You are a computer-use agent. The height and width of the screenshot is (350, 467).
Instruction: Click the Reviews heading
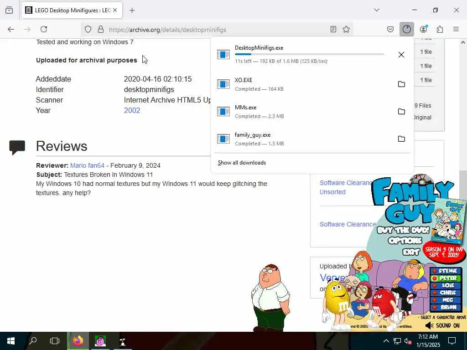click(x=62, y=146)
